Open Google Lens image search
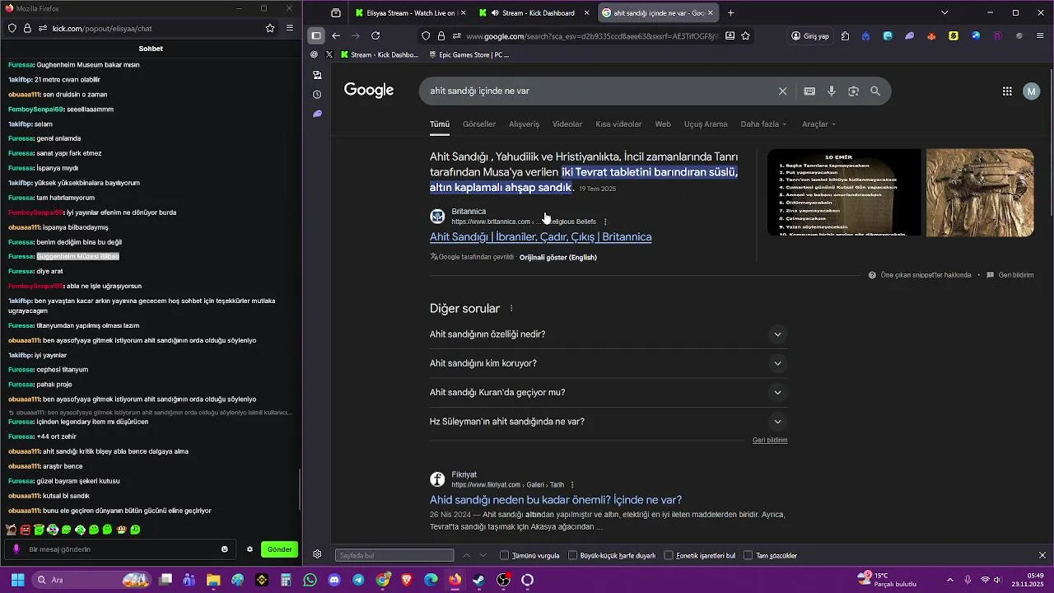This screenshot has width=1054, height=593. [x=853, y=91]
